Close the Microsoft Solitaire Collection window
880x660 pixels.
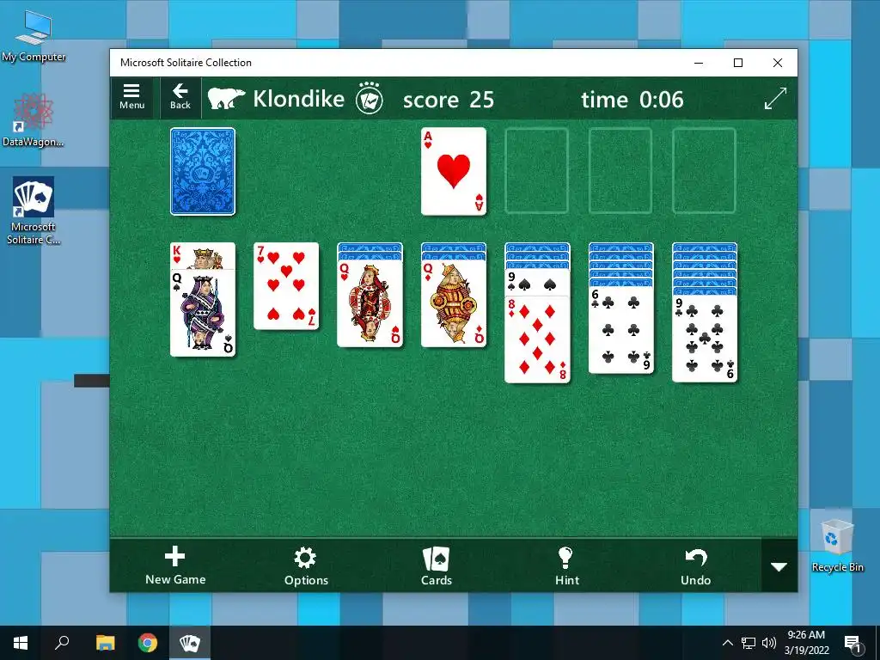777,63
